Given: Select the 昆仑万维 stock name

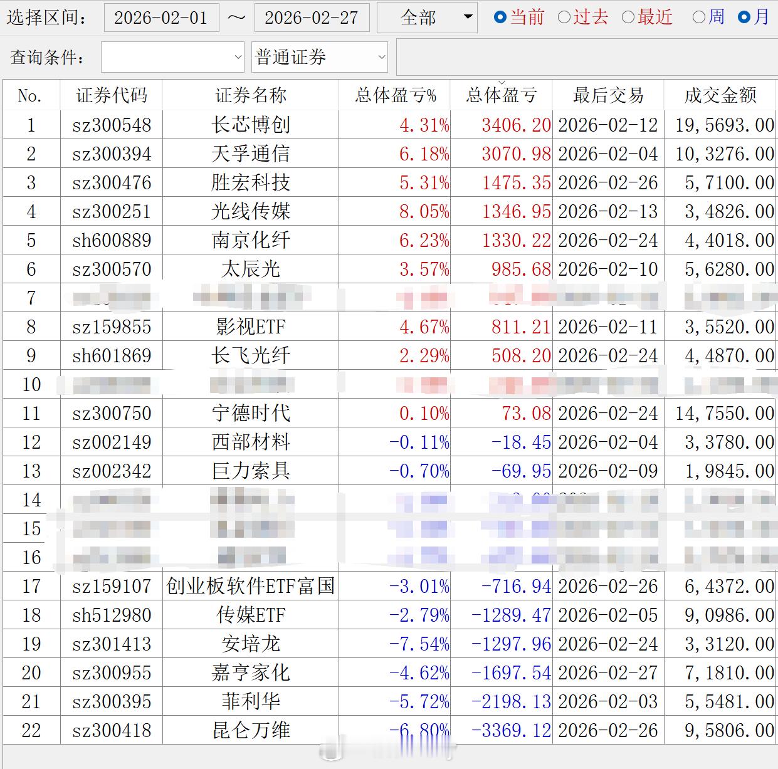Looking at the screenshot, I should click(x=251, y=730).
